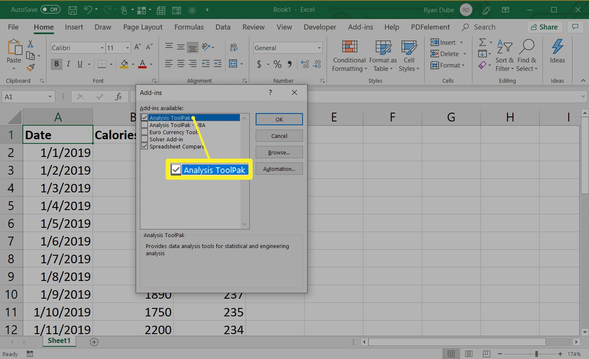589x359 pixels.
Task: Click the AutoSum sigma icon
Action: 482,42
